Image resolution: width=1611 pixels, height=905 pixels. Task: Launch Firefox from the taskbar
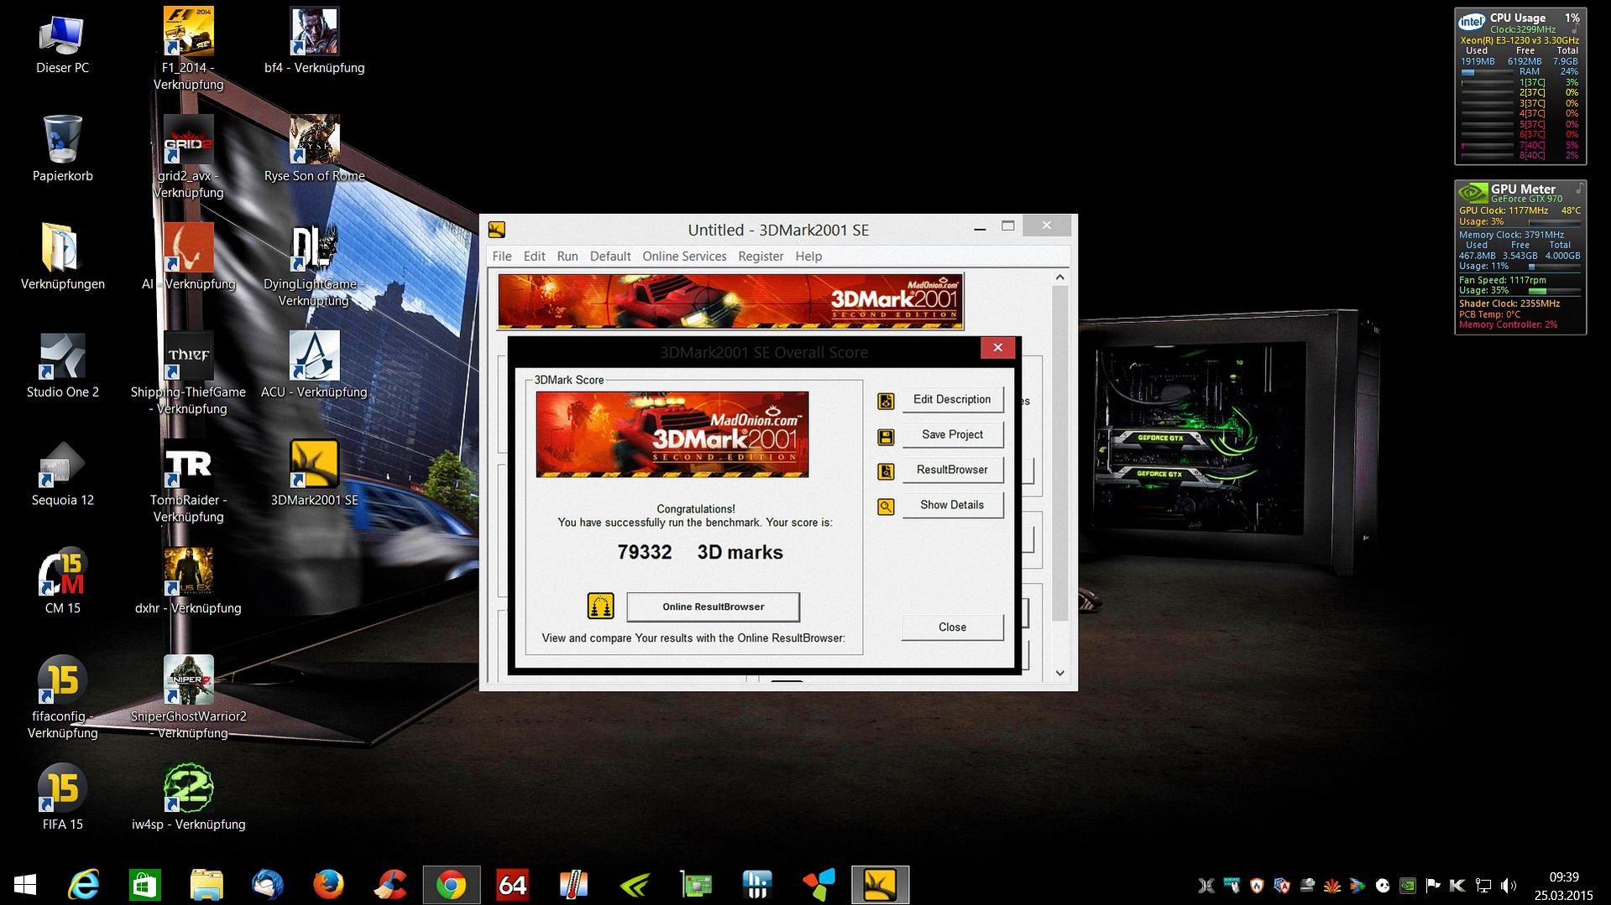point(328,885)
